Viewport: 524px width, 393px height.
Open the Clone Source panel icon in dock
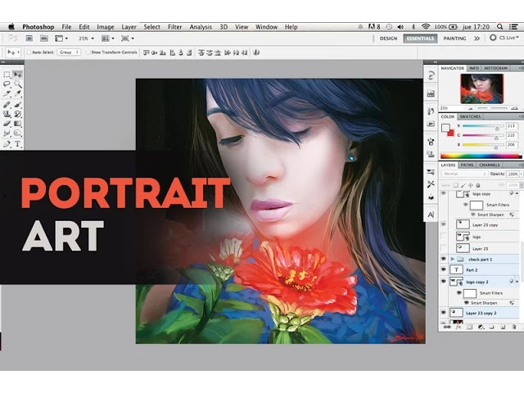[431, 154]
